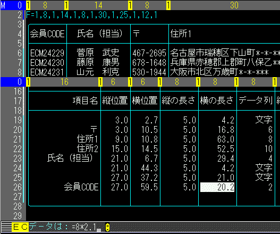Viewport: 280px width, 234px height.
Task: Click the address 名古屋市瑞穂区下山町
Action: click(x=213, y=53)
